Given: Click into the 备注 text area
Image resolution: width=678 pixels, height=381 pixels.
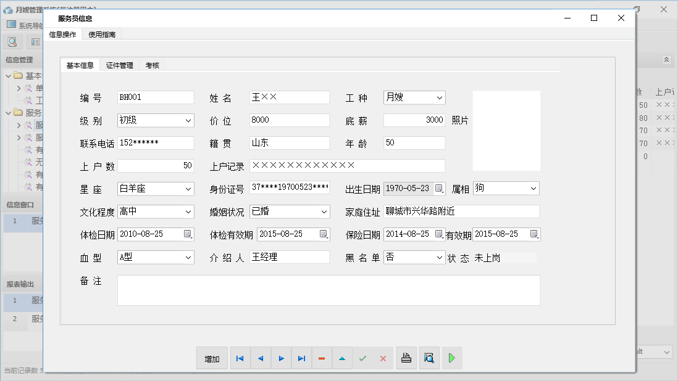Looking at the screenshot, I should pyautogui.click(x=329, y=290).
